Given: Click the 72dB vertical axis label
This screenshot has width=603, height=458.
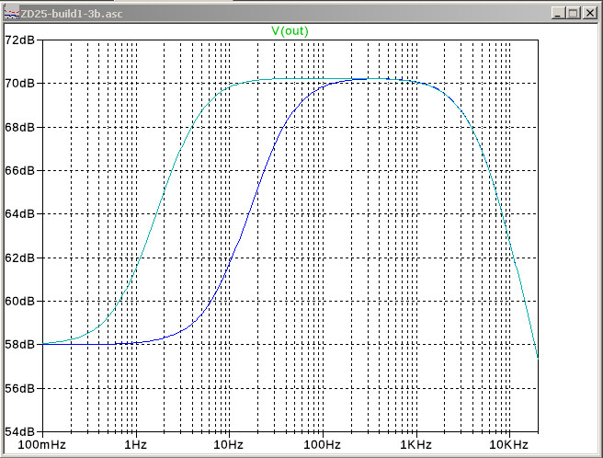Looking at the screenshot, I should pyautogui.click(x=19, y=40).
